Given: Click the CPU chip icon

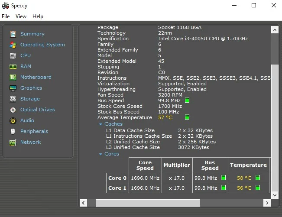Looking at the screenshot, I should (x=13, y=56).
